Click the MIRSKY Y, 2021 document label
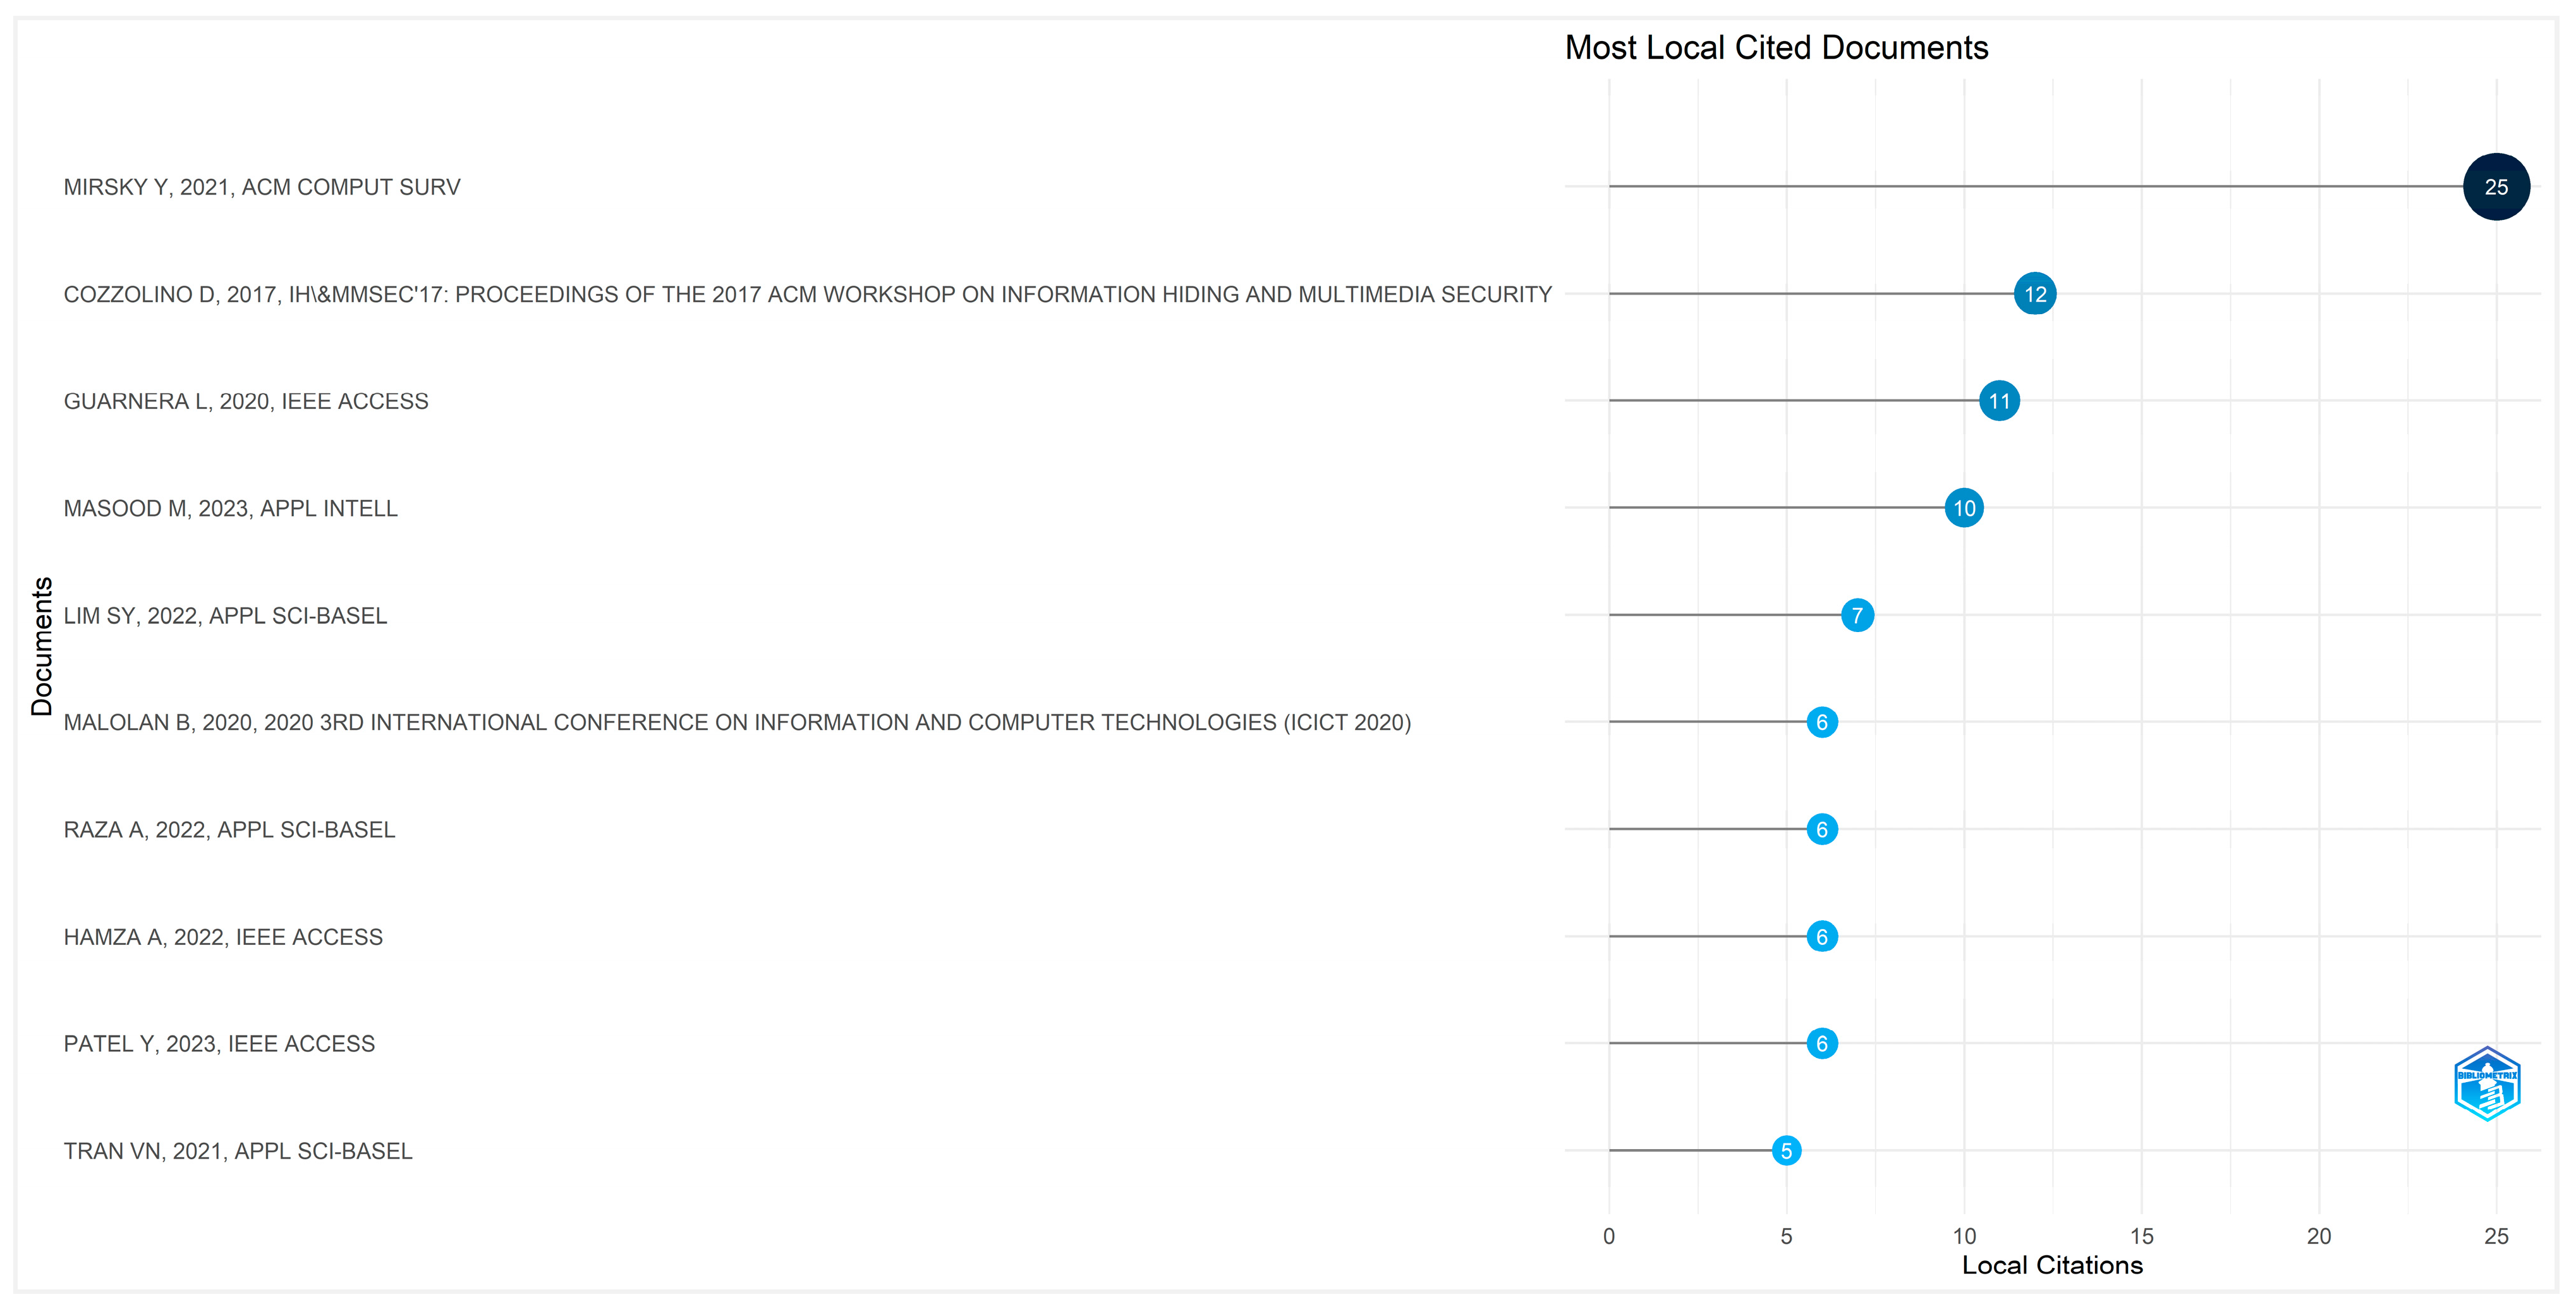2576x1309 pixels. [262, 187]
